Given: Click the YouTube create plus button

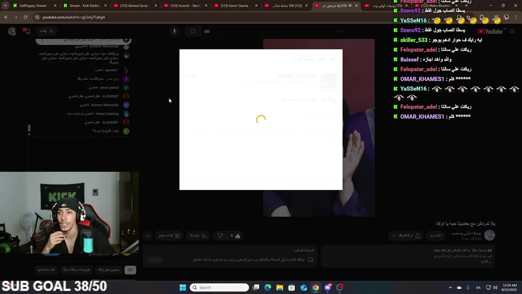Looking at the screenshot, I should (x=46, y=31).
